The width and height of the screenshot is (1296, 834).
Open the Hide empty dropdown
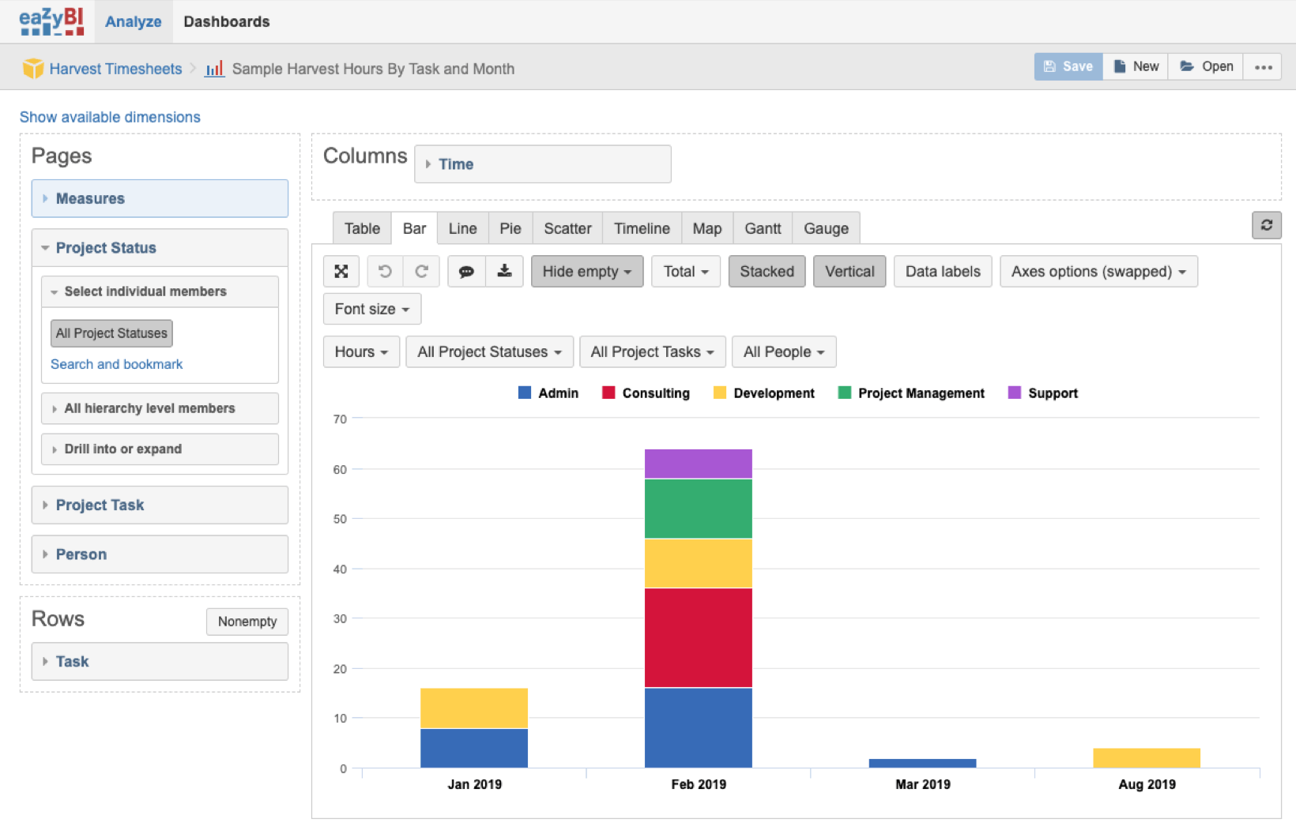(586, 271)
